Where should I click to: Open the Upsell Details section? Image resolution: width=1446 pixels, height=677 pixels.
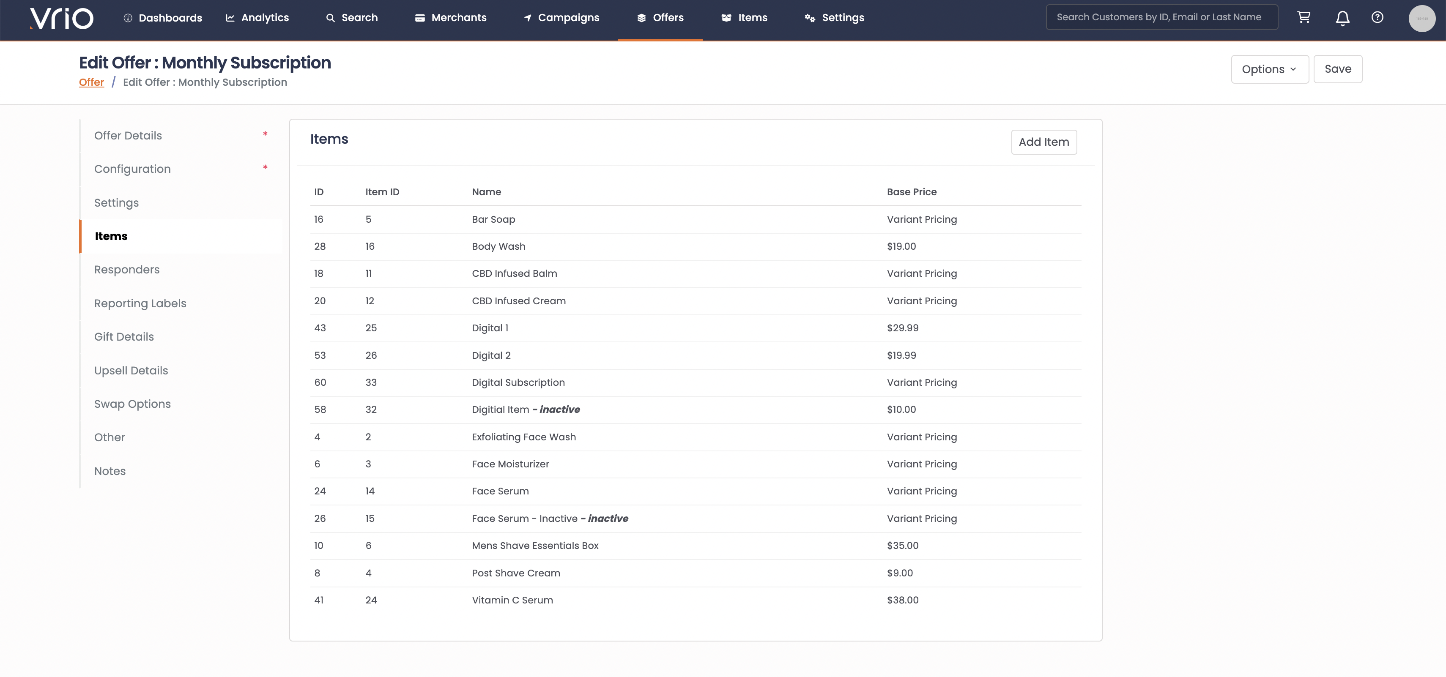181,370
